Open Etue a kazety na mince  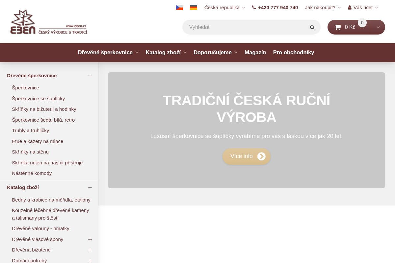pos(38,141)
